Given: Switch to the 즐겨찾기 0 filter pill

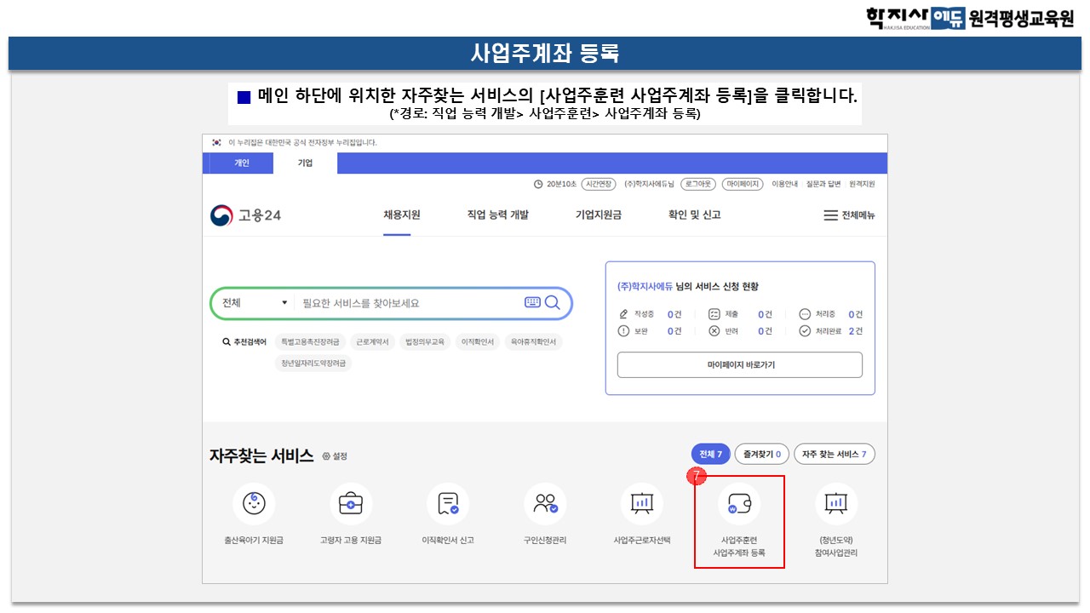Looking at the screenshot, I should (761, 455).
